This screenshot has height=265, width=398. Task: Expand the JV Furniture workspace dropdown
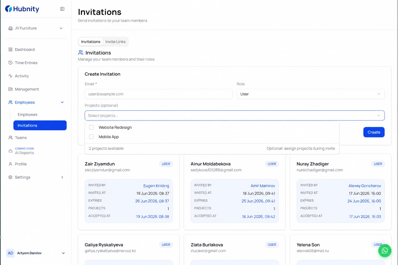[61, 28]
